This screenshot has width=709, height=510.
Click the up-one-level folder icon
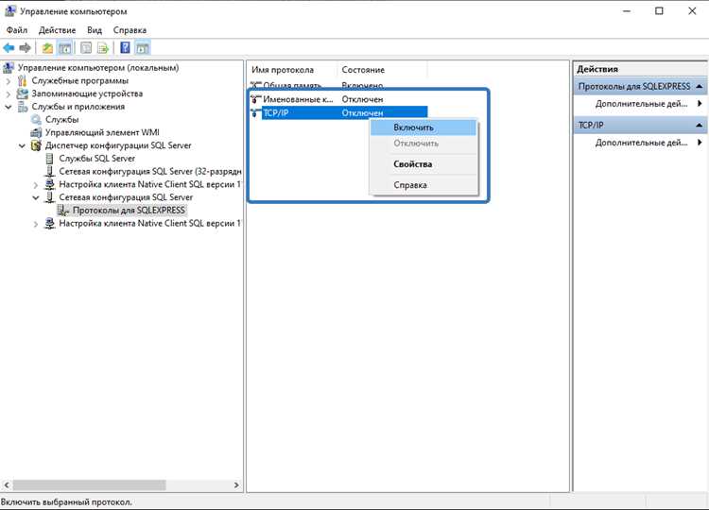pos(47,48)
